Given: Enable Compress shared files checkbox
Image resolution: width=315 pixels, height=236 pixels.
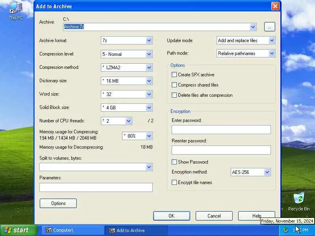Looking at the screenshot, I should (x=174, y=85).
